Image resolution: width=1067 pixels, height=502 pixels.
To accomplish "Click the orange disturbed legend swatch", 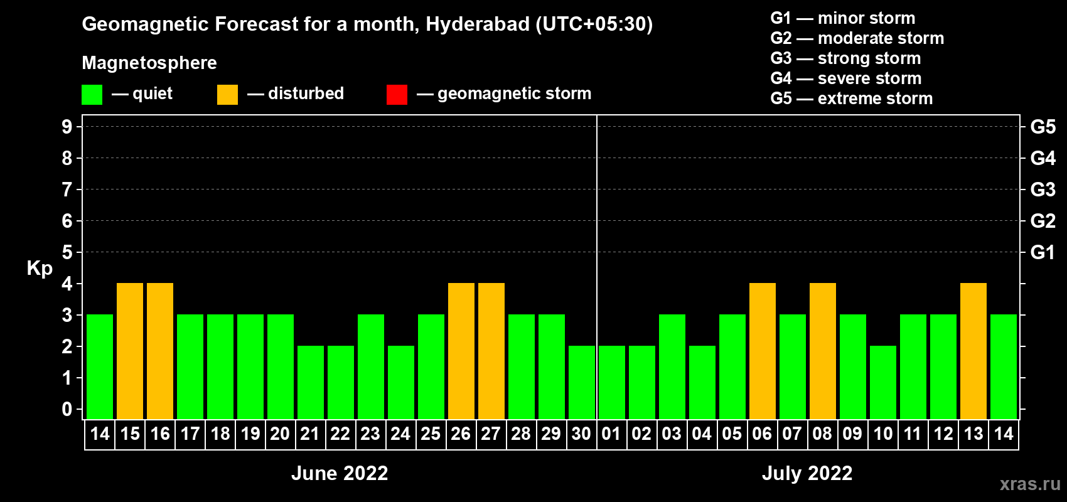I will pyautogui.click(x=227, y=95).
